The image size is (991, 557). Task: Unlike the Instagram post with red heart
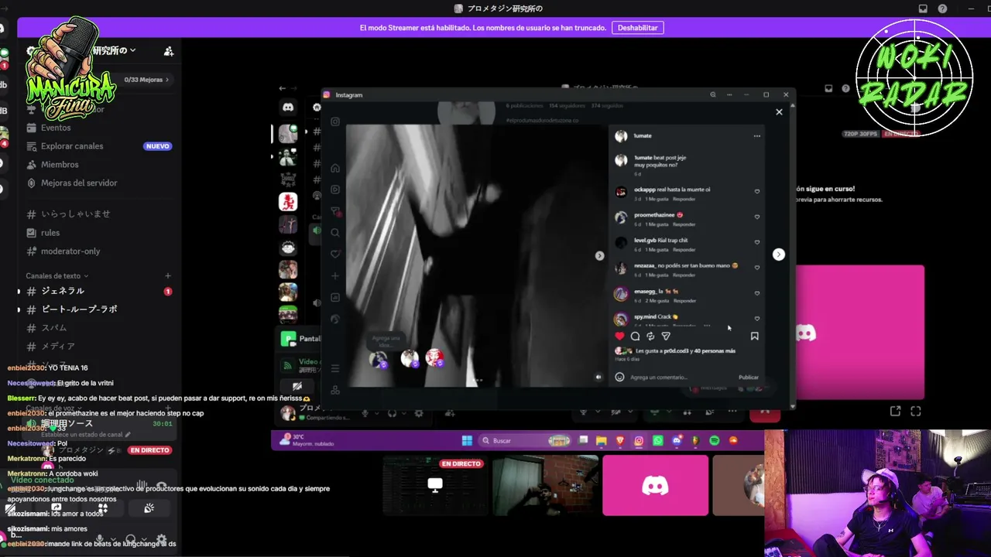[x=619, y=336]
